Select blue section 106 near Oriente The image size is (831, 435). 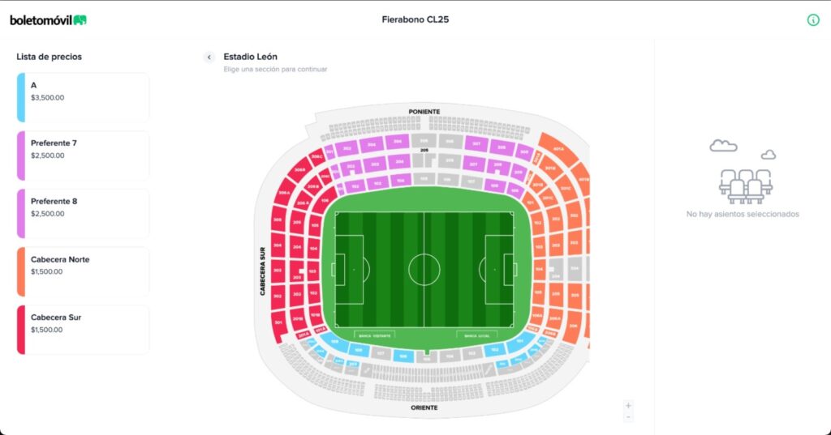point(403,356)
